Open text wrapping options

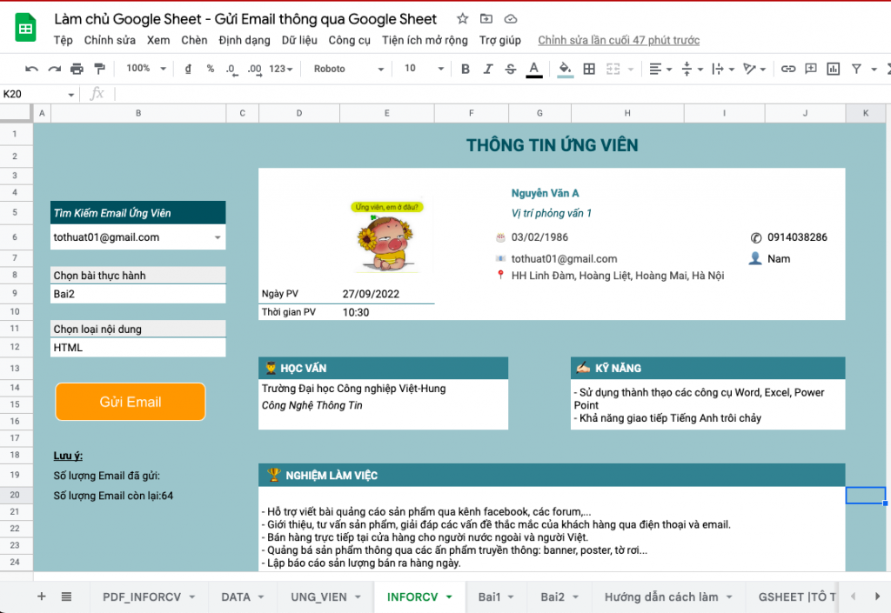click(x=723, y=69)
